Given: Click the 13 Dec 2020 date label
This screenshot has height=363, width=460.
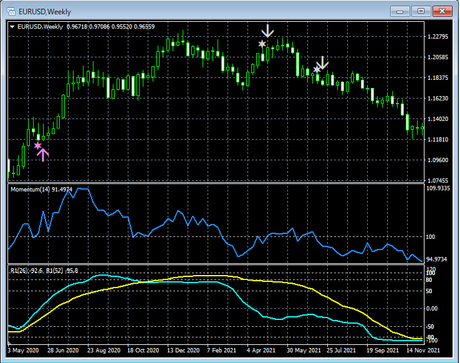Looking at the screenshot, I should tap(183, 350).
